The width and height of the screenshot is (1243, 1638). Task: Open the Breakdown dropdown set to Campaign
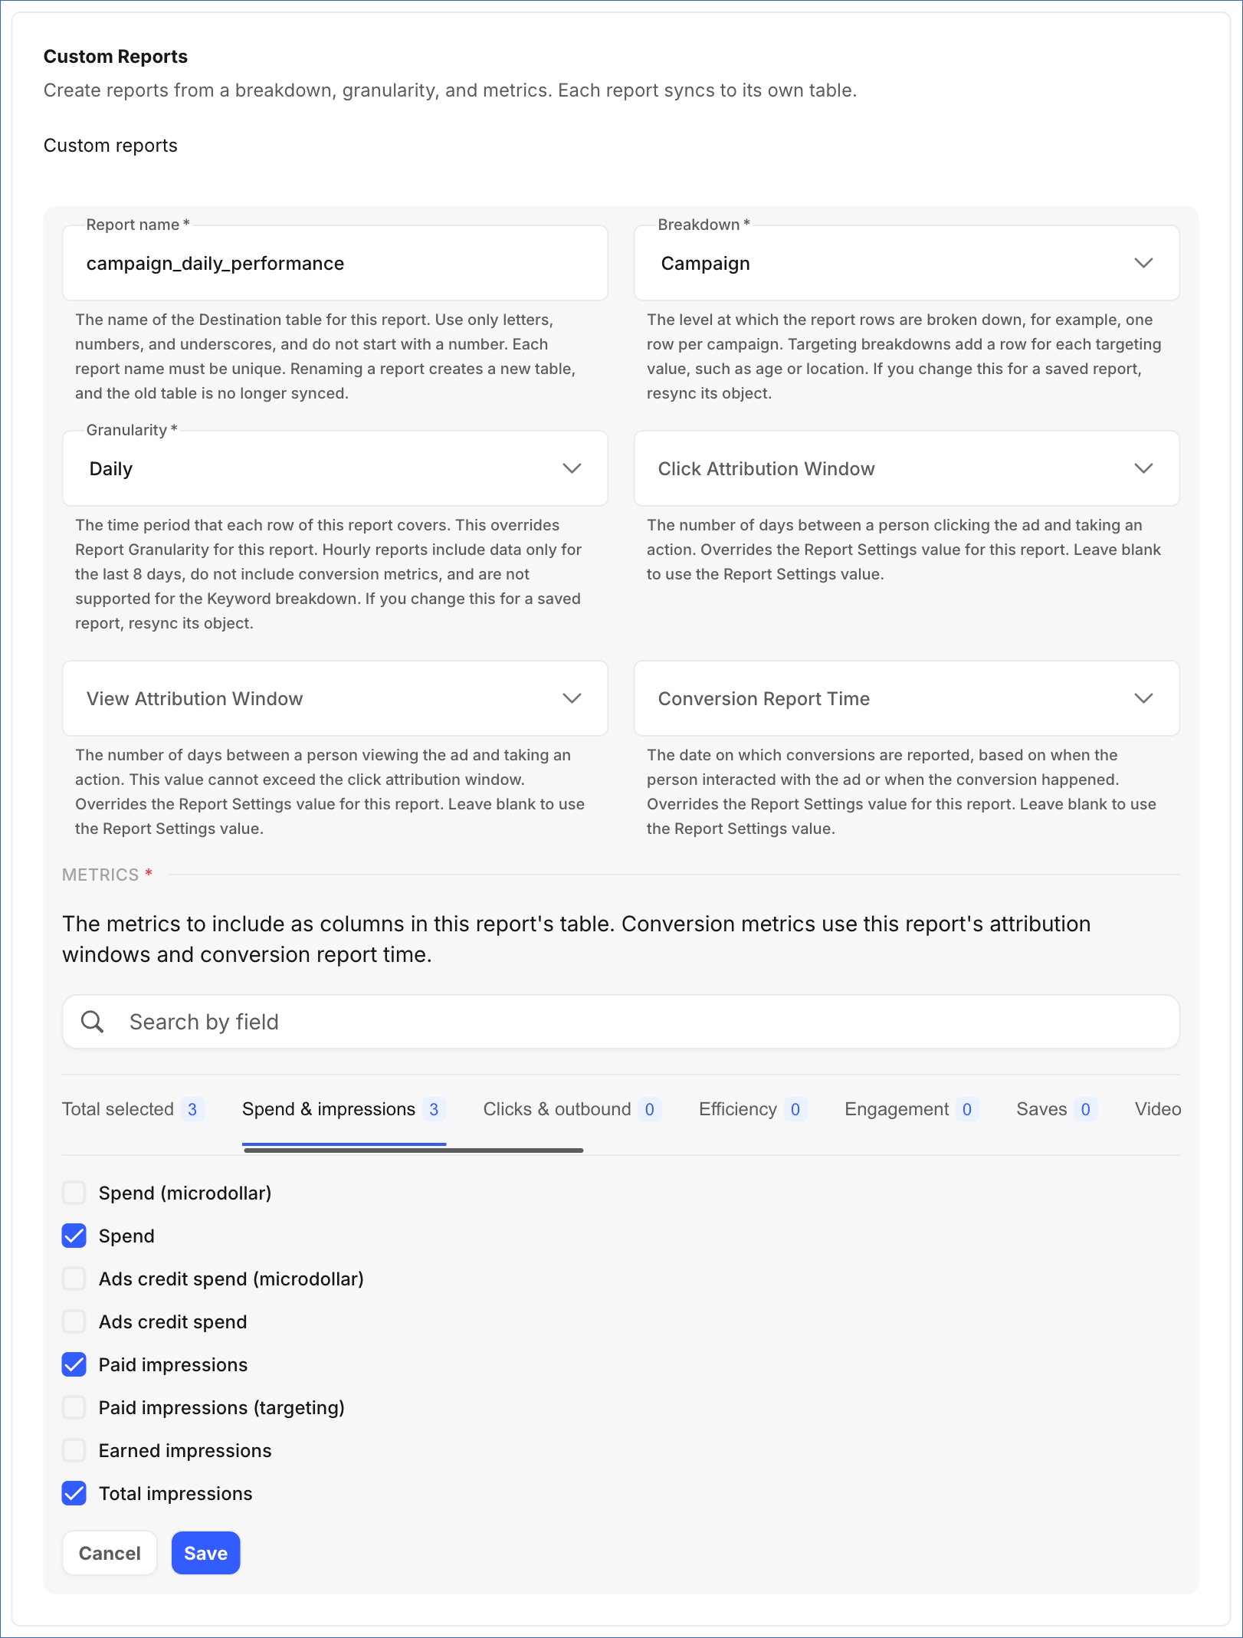[x=907, y=263]
